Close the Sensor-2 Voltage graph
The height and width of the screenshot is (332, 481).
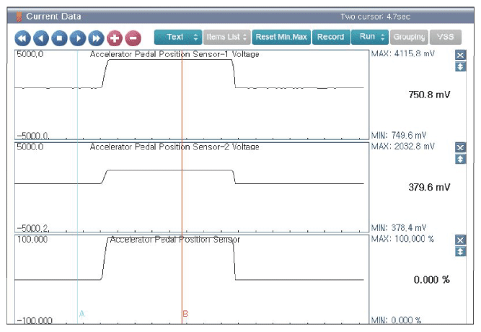(460, 147)
